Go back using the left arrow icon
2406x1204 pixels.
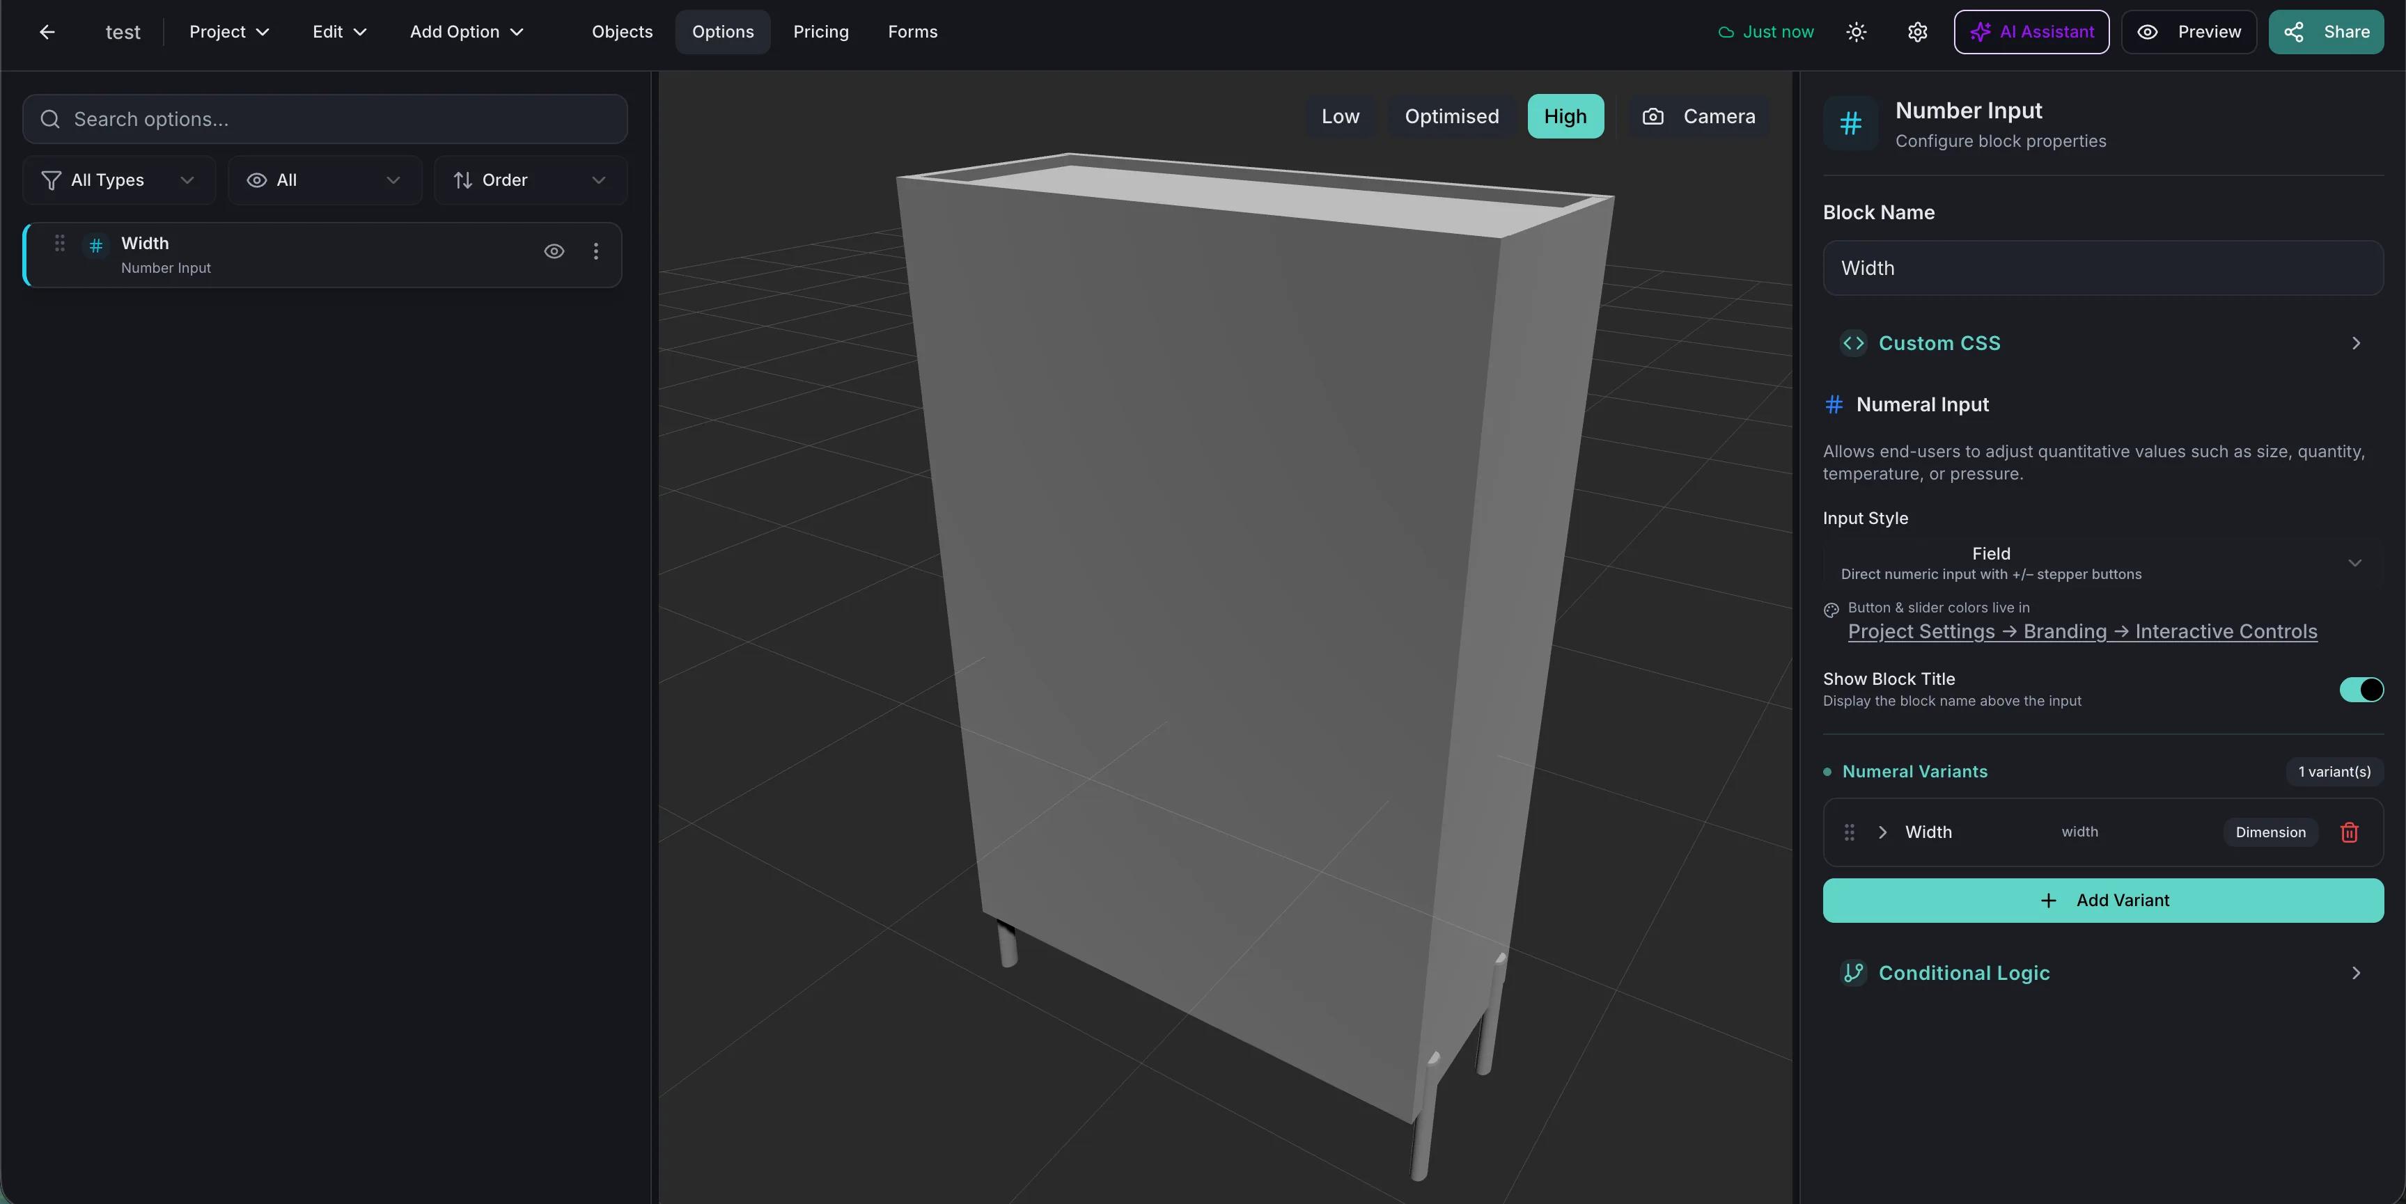47,32
